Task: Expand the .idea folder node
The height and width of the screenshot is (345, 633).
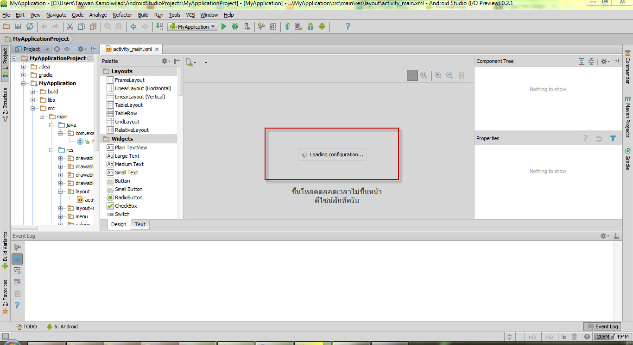Action: (24, 67)
